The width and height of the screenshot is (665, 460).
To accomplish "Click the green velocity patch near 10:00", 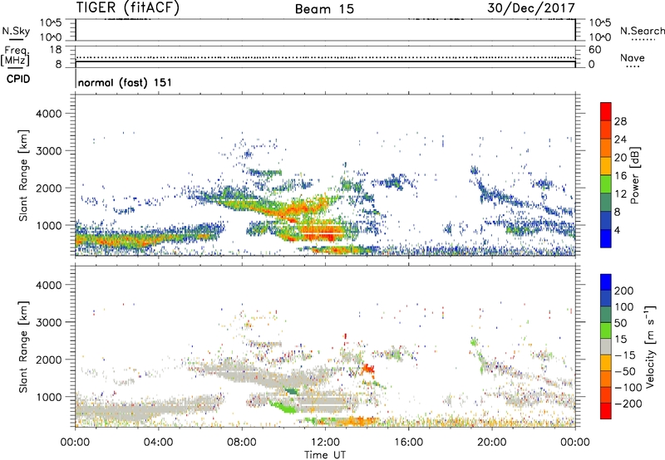I will pyautogui.click(x=283, y=409).
